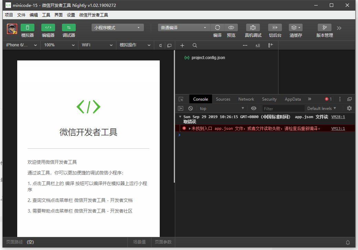Click the notification bell icon
Viewport: 358px width, 250px height.
(x=348, y=242)
